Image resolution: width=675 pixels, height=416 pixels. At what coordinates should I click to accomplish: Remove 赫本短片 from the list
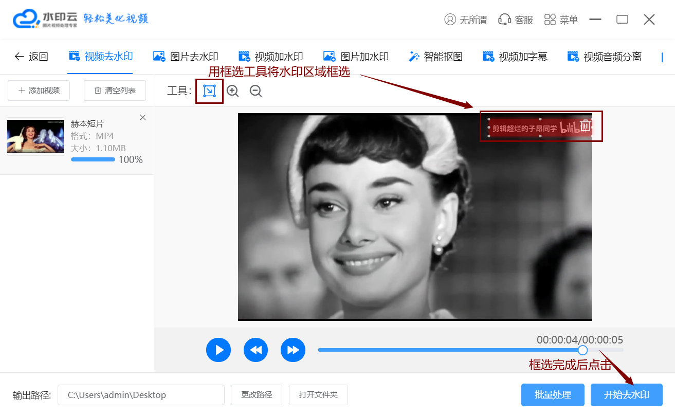coord(143,118)
